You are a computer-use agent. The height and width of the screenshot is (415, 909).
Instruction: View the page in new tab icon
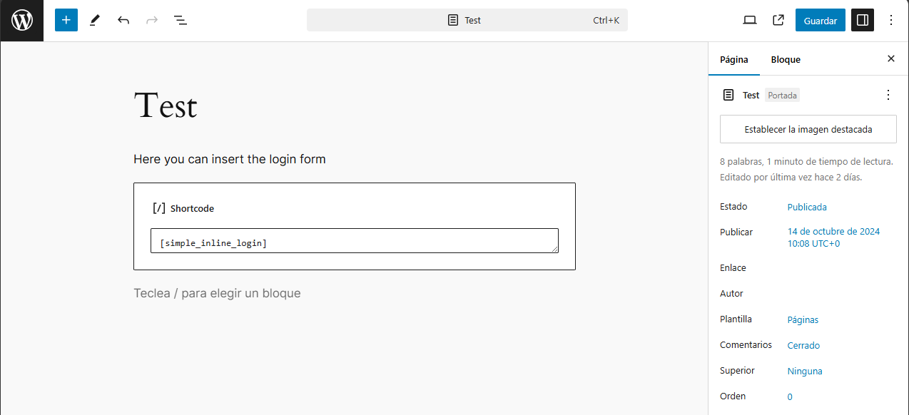tap(778, 20)
